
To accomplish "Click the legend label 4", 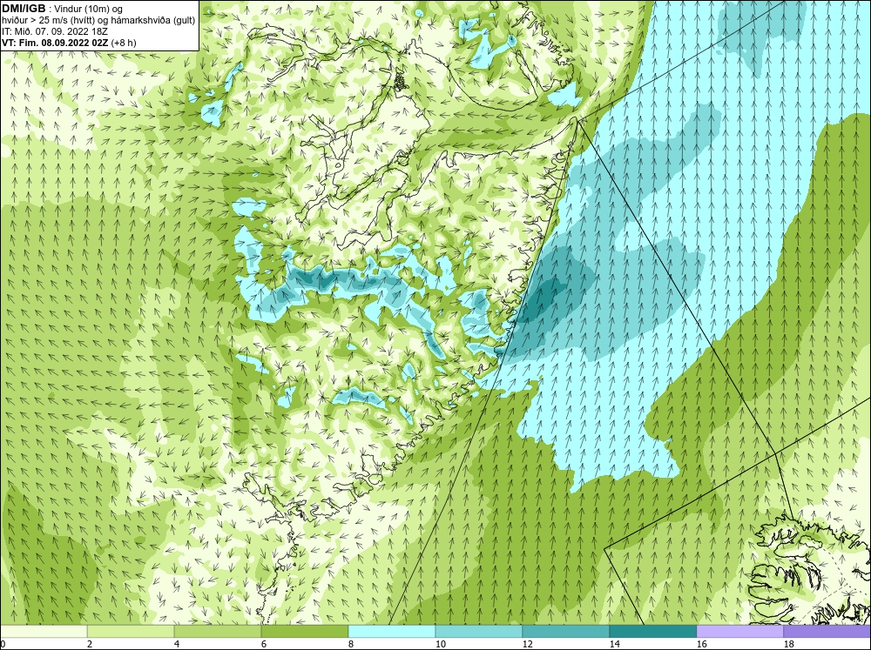I will click(177, 644).
